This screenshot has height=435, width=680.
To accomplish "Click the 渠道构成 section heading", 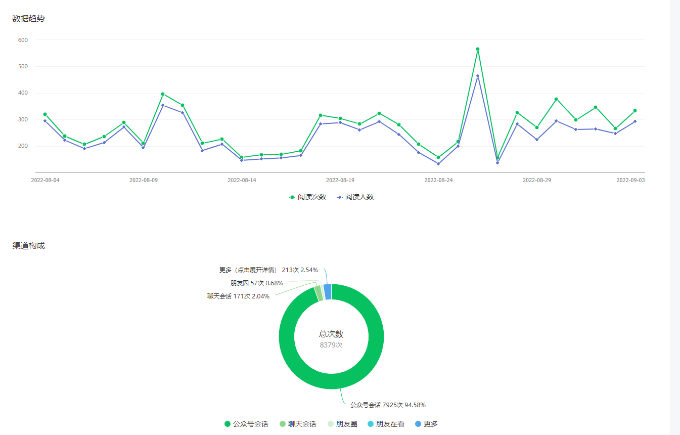I will [x=28, y=246].
